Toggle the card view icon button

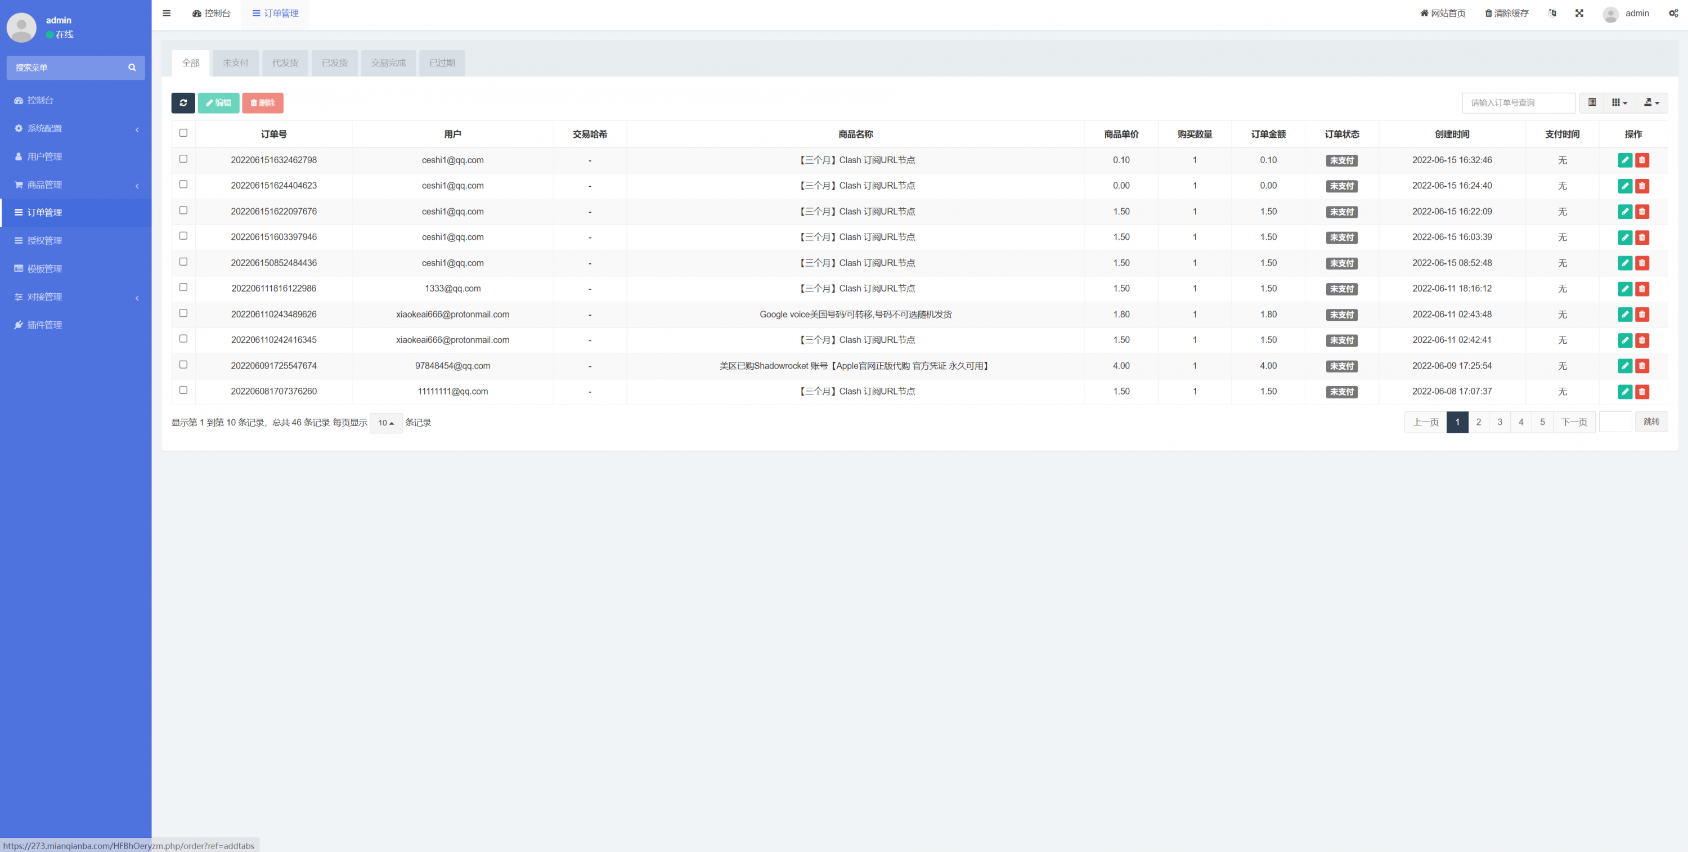pos(1592,103)
